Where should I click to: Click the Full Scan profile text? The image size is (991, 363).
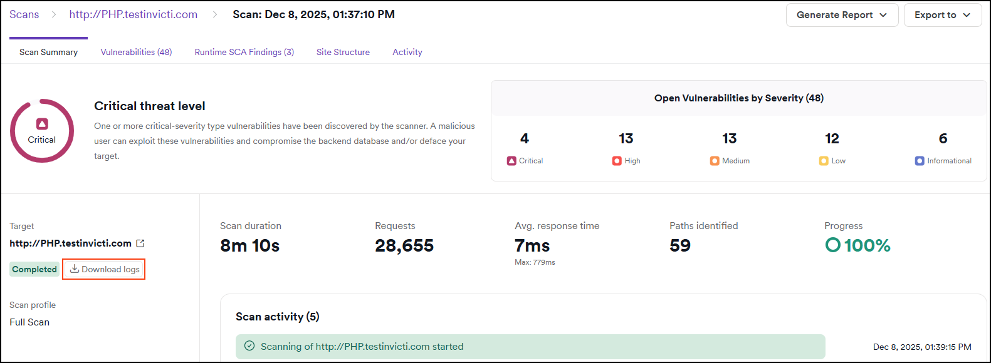29,322
